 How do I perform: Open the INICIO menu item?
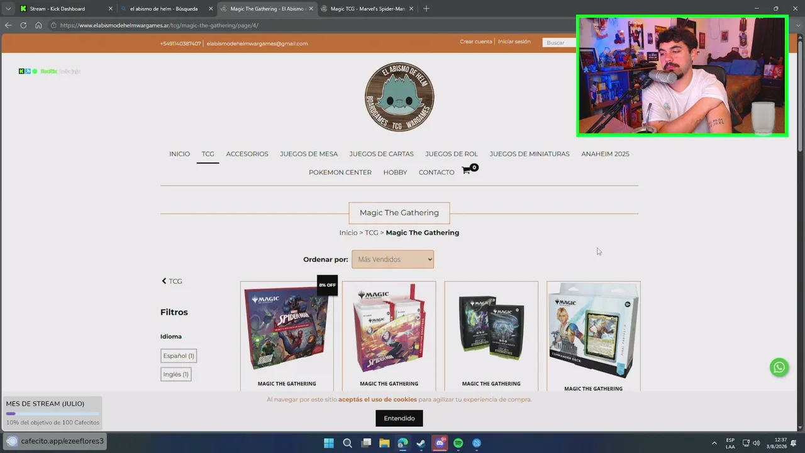pyautogui.click(x=179, y=154)
